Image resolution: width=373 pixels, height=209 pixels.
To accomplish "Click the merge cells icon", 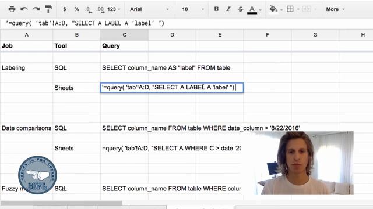I will tap(307, 9).
